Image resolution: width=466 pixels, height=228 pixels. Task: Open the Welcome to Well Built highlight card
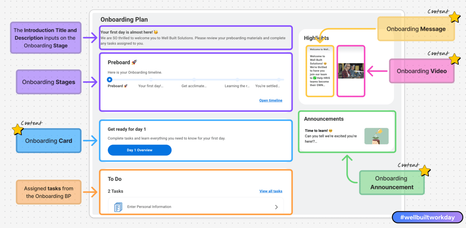[x=320, y=71]
